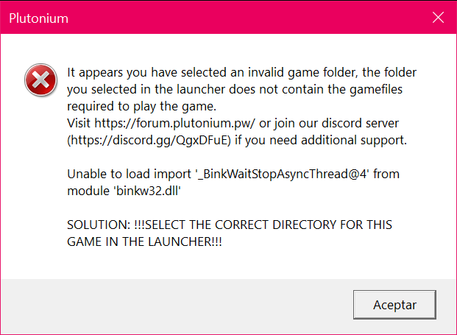This screenshot has height=335, width=457.
Task: Click the pink title bar empty area
Action: 248,18
